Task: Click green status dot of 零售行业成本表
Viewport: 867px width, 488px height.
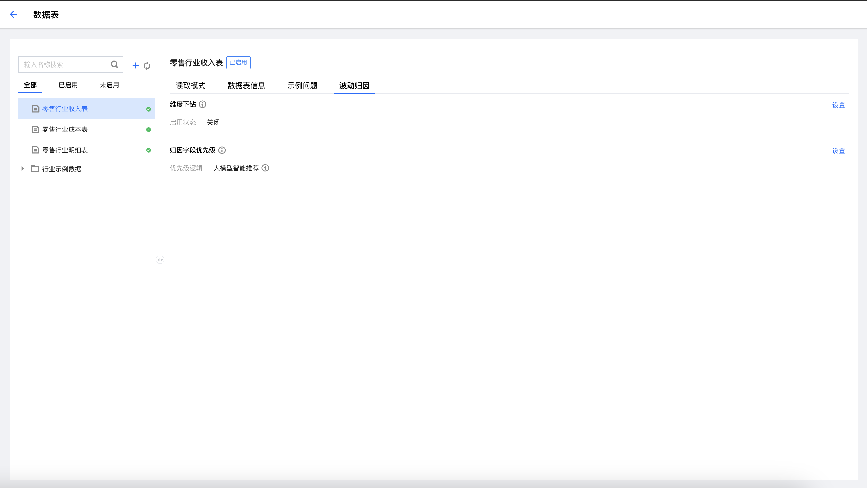Action: coord(149,130)
